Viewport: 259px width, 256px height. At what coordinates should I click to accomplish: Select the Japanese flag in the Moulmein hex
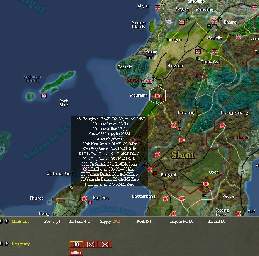(157, 96)
